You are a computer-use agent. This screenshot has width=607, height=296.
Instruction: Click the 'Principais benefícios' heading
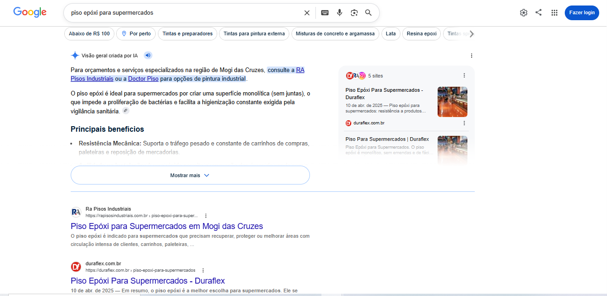coord(107,129)
